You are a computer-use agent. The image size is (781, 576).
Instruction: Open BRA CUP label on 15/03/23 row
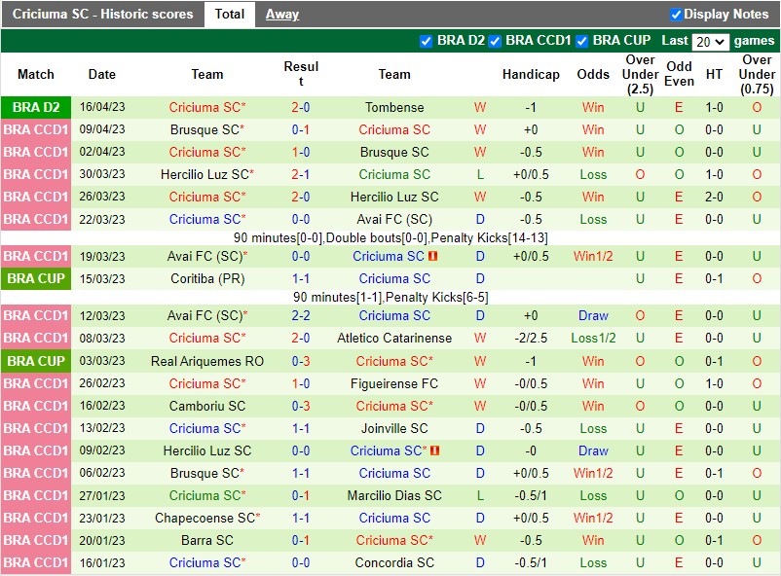click(x=36, y=279)
